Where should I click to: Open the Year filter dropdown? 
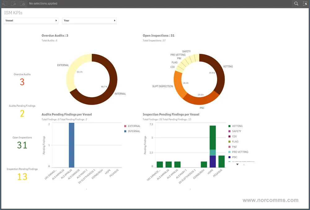(89, 20)
